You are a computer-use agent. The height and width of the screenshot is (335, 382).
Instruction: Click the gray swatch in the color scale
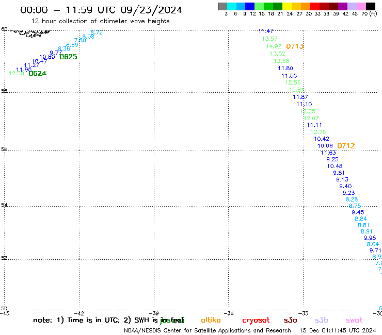[222, 6]
